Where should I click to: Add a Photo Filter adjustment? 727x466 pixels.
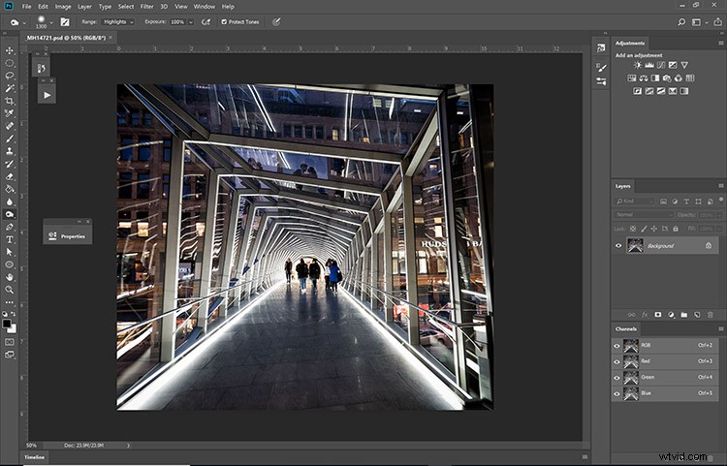point(667,78)
